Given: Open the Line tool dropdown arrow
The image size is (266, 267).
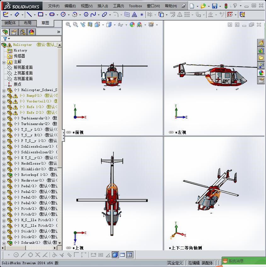Looking at the screenshot, I should coord(34,15).
